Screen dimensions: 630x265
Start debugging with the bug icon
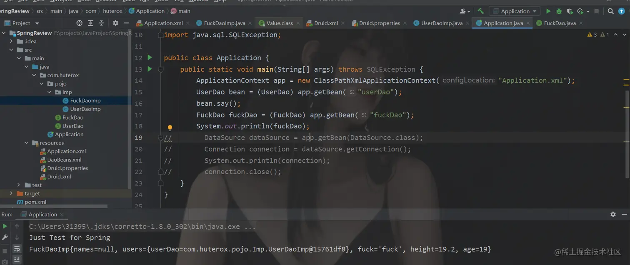[x=559, y=11]
